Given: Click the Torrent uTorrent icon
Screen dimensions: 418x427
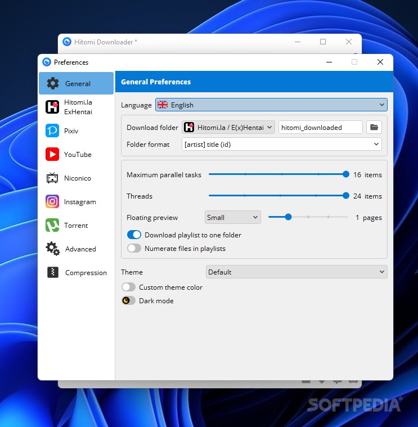Looking at the screenshot, I should click(52, 226).
